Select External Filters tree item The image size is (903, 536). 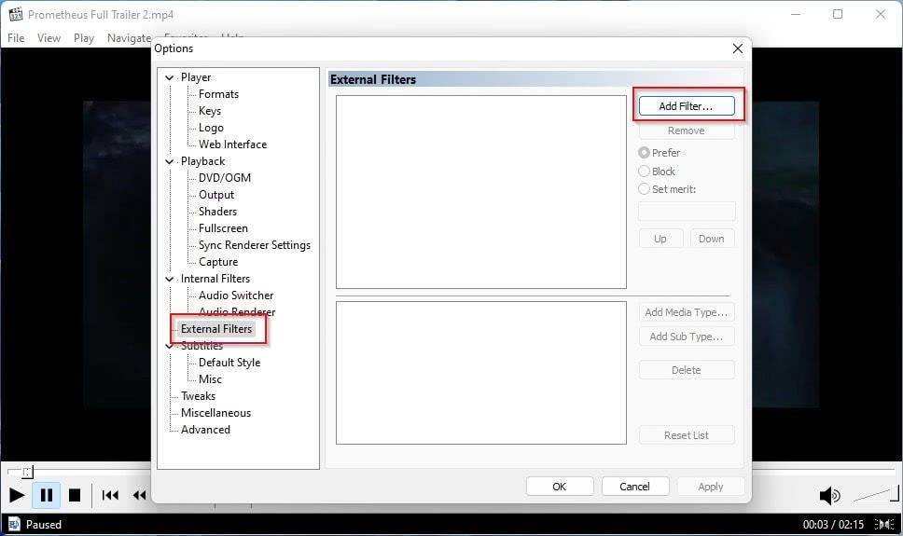[216, 329]
